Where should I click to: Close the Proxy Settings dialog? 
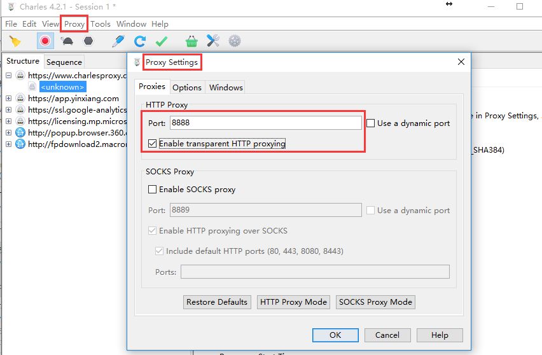(461, 62)
